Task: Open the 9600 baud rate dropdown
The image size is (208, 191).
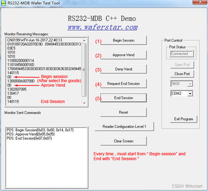Action: click(190, 84)
